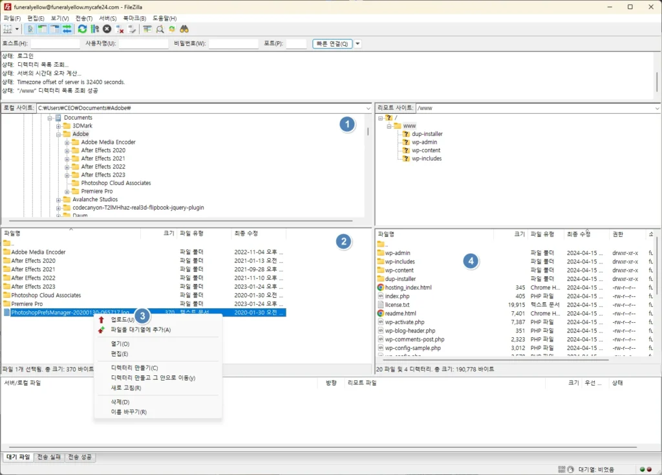The width and height of the screenshot is (662, 475).
Task: Toggle the local directory tree display
Action: point(43,29)
